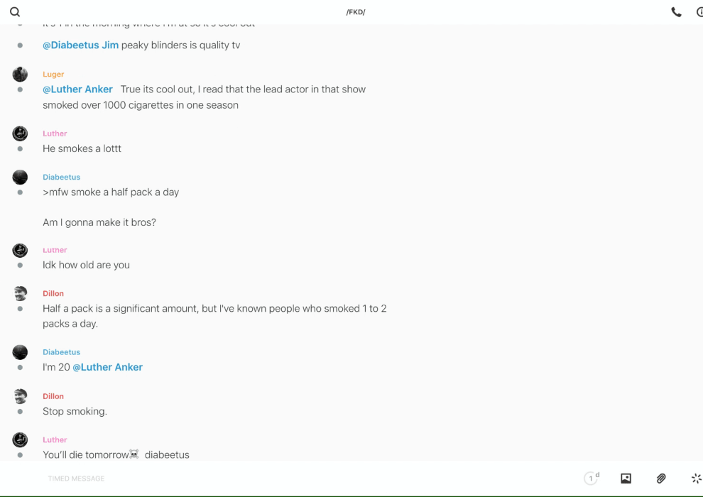
Task: Open Luther's avatar beside "He smokes a lottt"
Action: pos(20,133)
